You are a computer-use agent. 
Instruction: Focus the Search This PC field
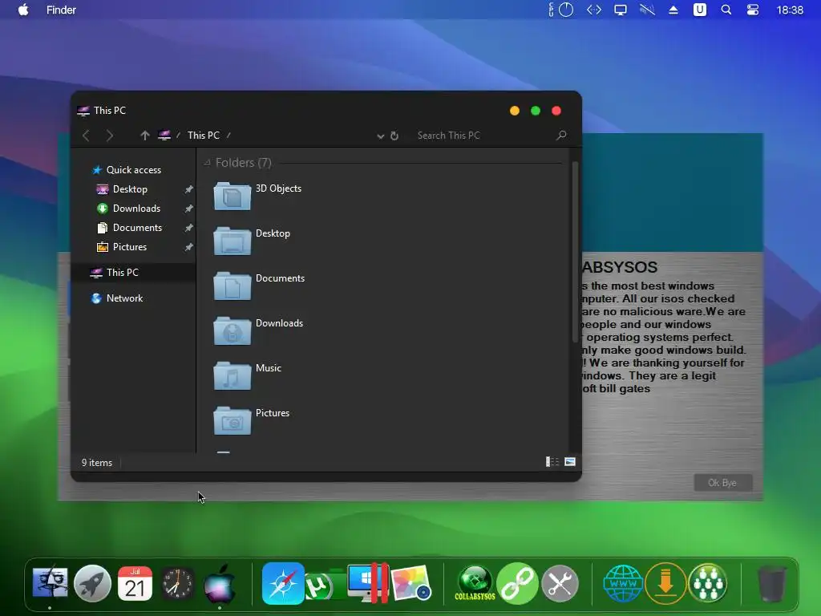click(484, 135)
